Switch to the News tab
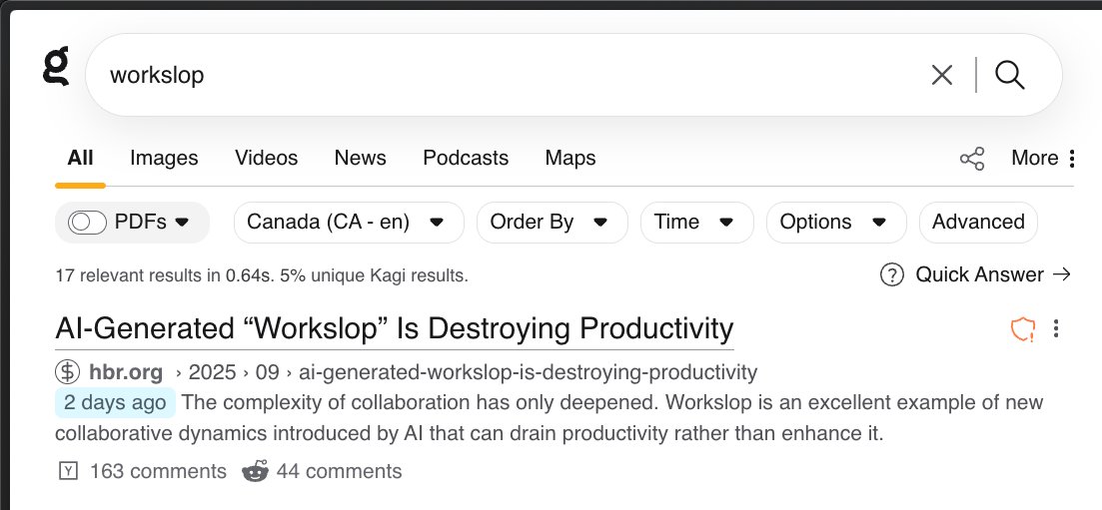The width and height of the screenshot is (1102, 510). [360, 158]
